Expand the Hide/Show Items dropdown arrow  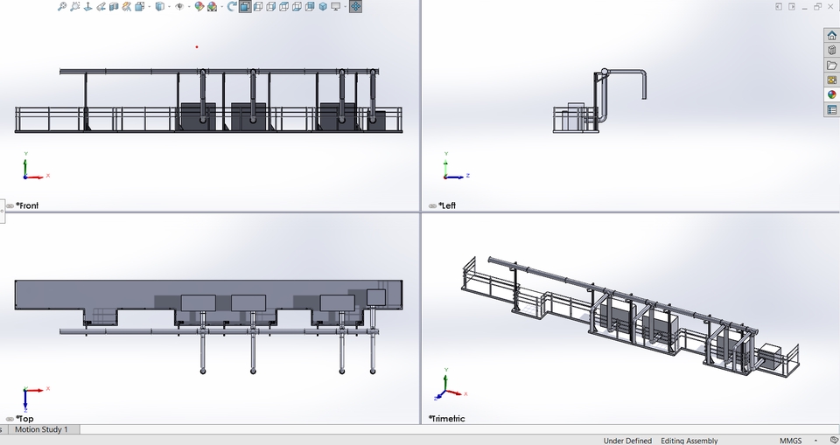point(189,6)
